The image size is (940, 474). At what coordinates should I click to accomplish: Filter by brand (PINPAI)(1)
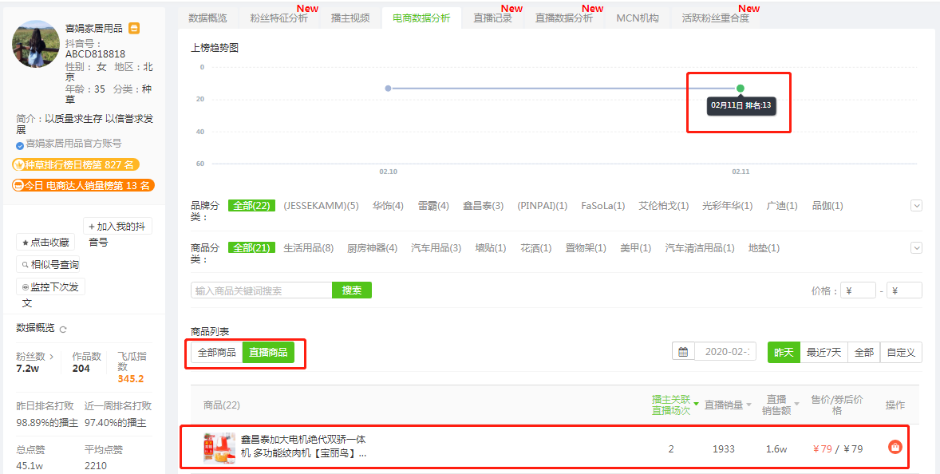542,206
